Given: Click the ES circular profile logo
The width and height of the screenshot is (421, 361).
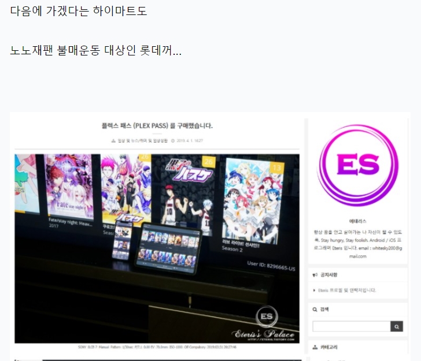Looking at the screenshot, I should click(x=358, y=165).
